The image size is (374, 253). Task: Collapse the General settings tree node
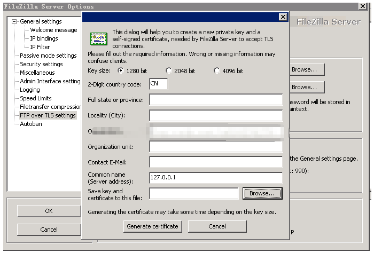pyautogui.click(x=14, y=21)
